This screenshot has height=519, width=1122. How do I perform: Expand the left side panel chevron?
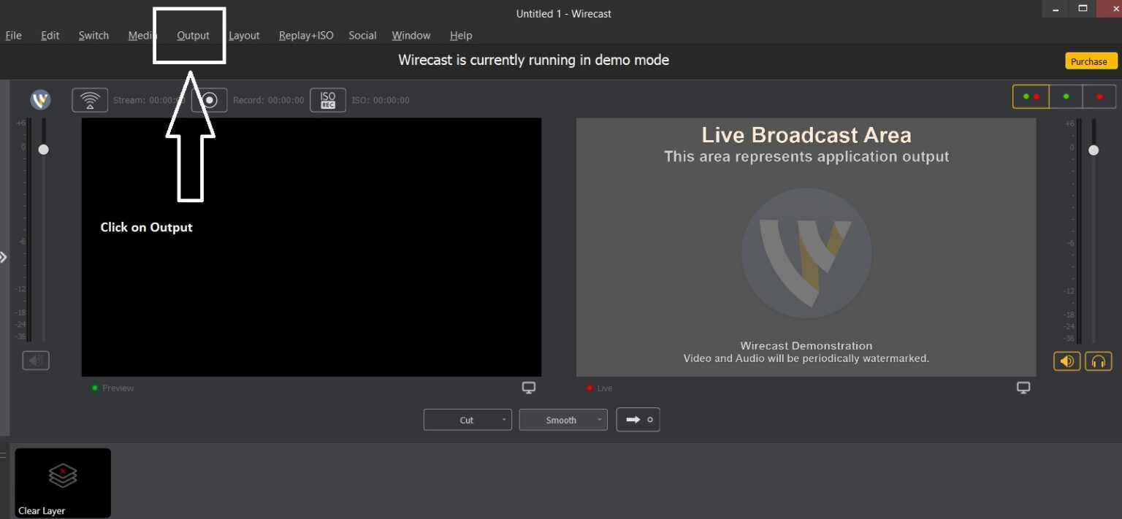[x=4, y=257]
